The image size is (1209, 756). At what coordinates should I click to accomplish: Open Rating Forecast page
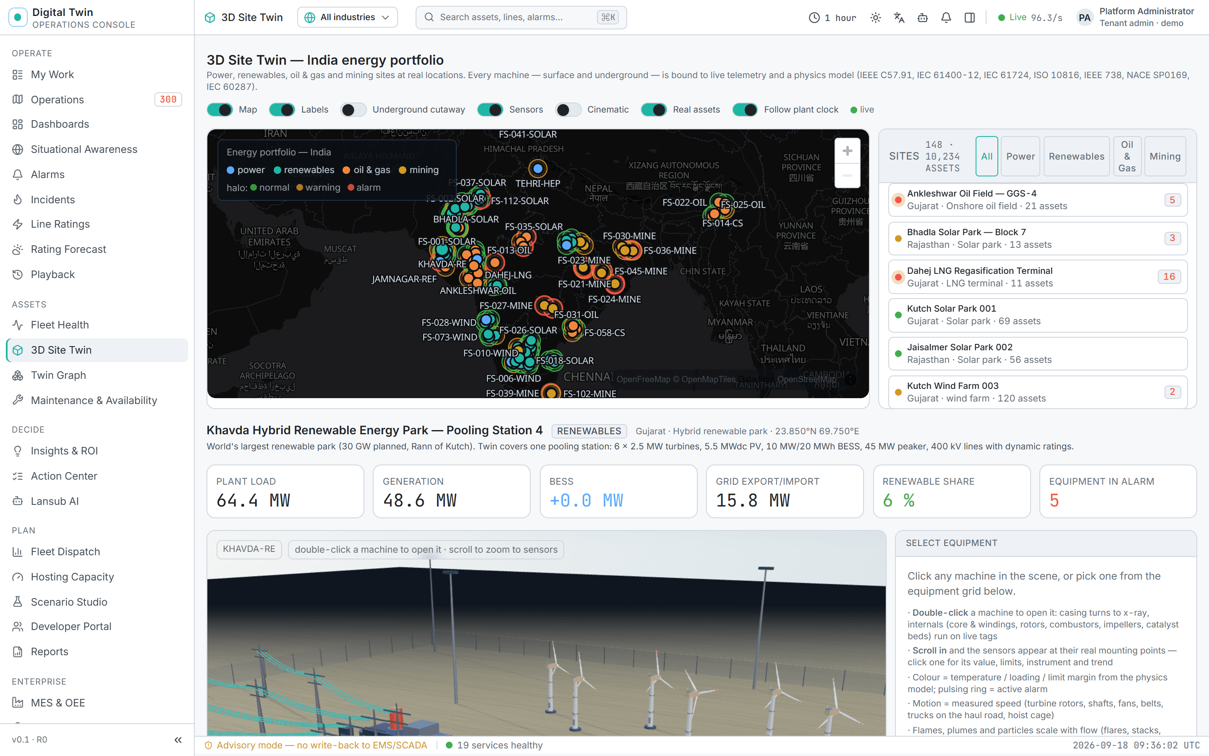tap(97, 249)
